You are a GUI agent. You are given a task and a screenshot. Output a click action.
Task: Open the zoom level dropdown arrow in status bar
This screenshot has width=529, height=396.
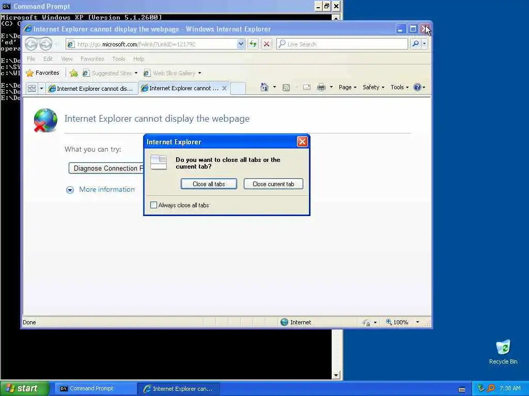click(x=417, y=322)
